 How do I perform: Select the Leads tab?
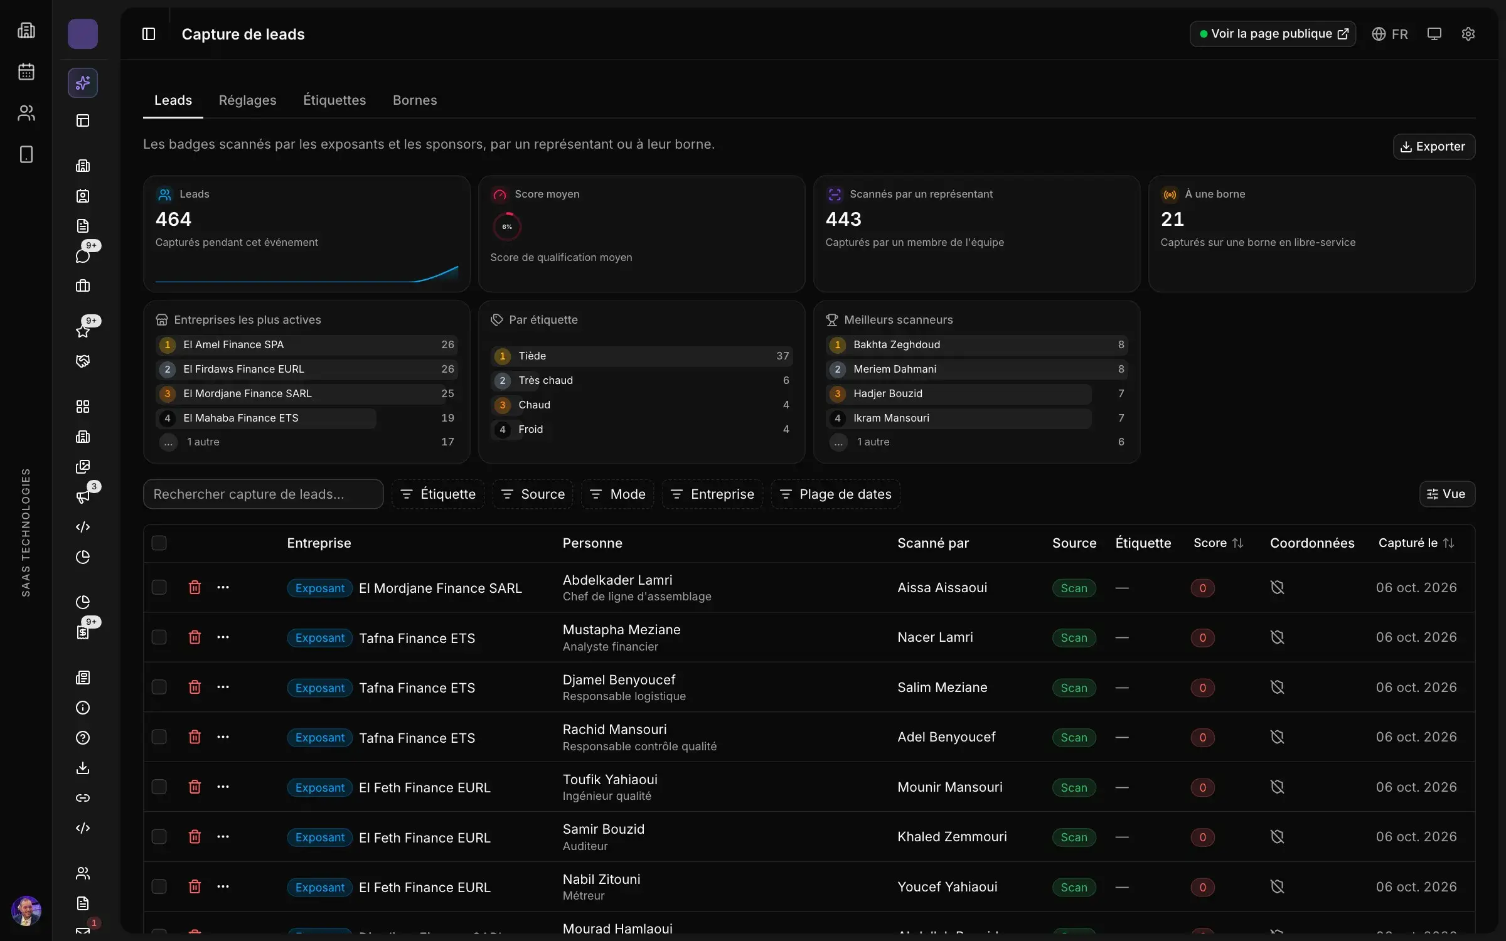tap(173, 100)
